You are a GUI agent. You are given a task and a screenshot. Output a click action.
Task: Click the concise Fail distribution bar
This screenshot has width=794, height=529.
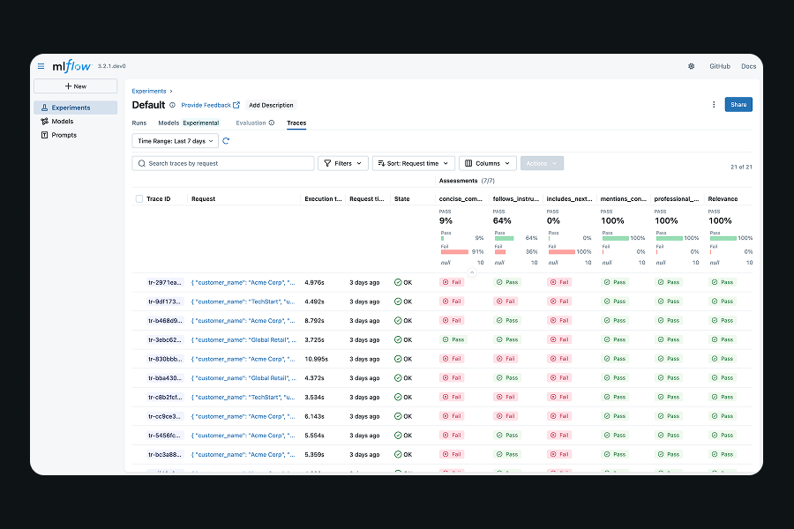pyautogui.click(x=453, y=251)
